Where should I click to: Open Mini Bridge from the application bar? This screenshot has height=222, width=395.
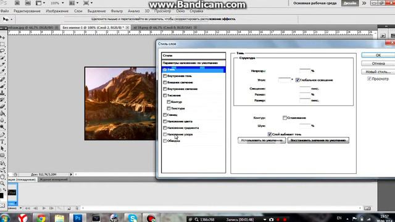tap(28, 3)
